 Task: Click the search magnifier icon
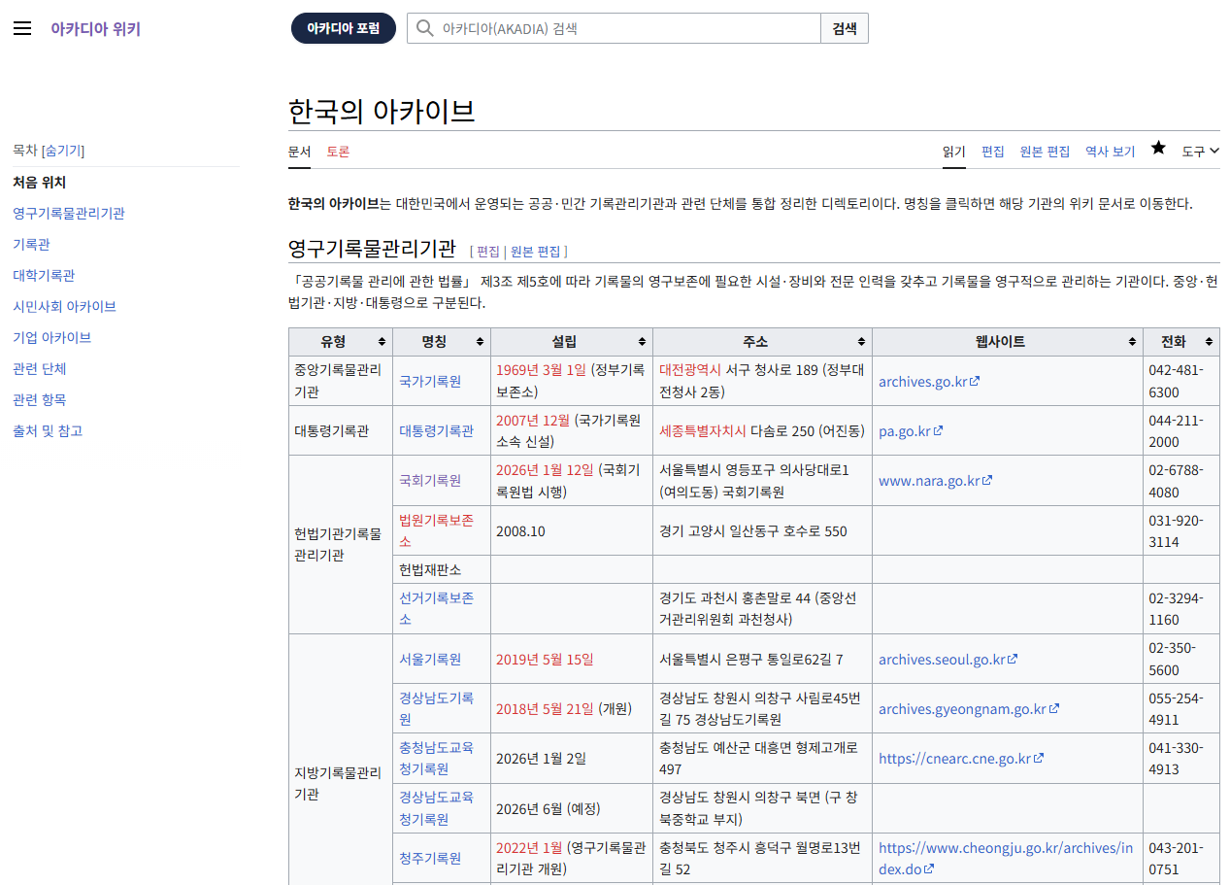(424, 28)
